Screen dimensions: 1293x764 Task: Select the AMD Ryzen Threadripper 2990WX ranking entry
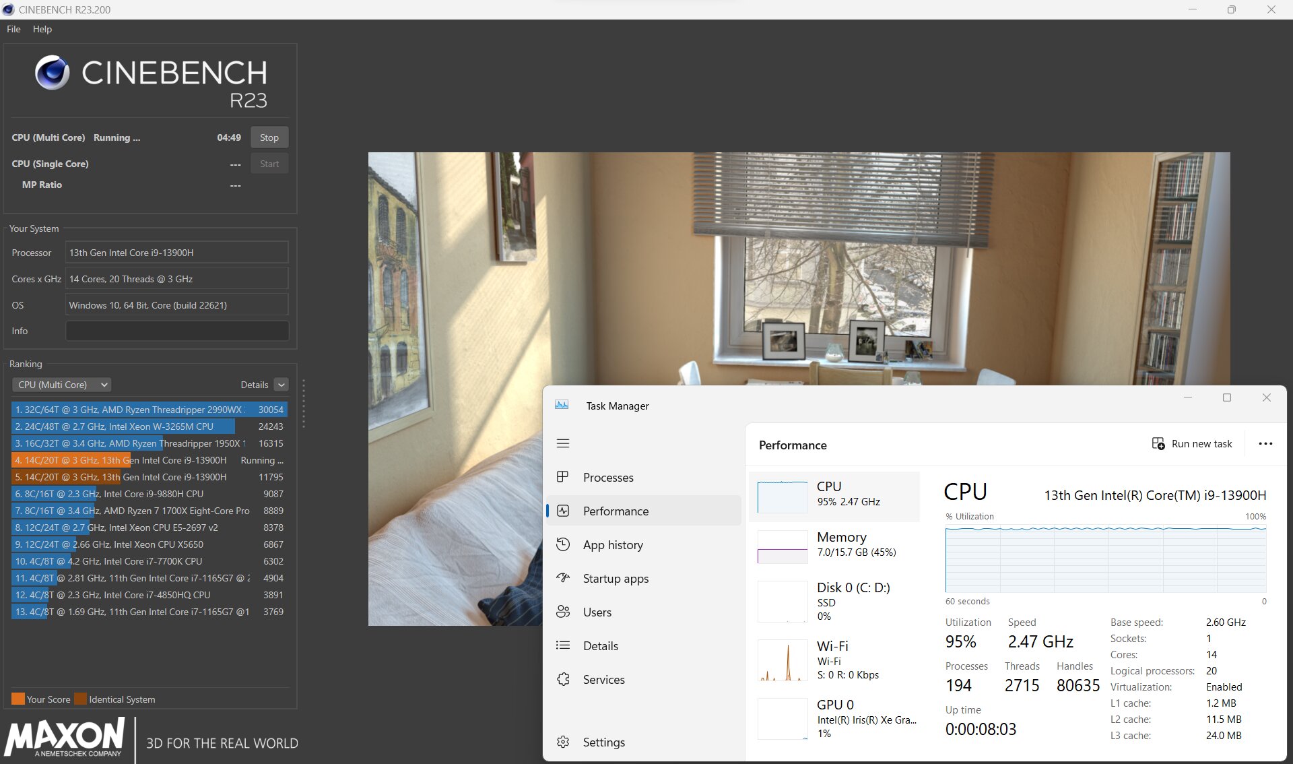[150, 410]
